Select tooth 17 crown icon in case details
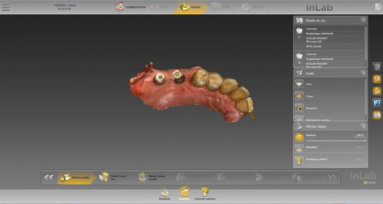The height and width of the screenshot is (204, 383). click(x=299, y=31)
